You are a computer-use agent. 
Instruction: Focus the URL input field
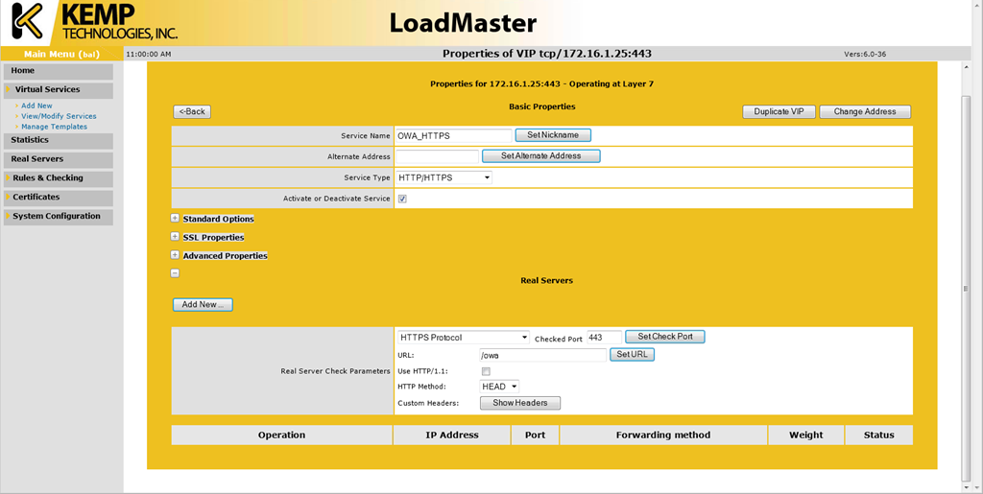tap(543, 356)
